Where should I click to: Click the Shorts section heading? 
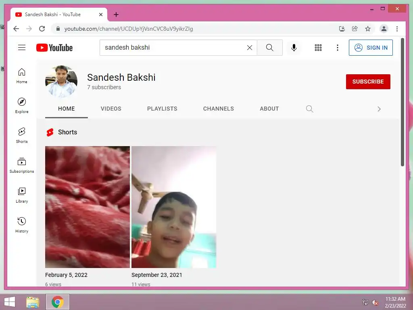[67, 132]
